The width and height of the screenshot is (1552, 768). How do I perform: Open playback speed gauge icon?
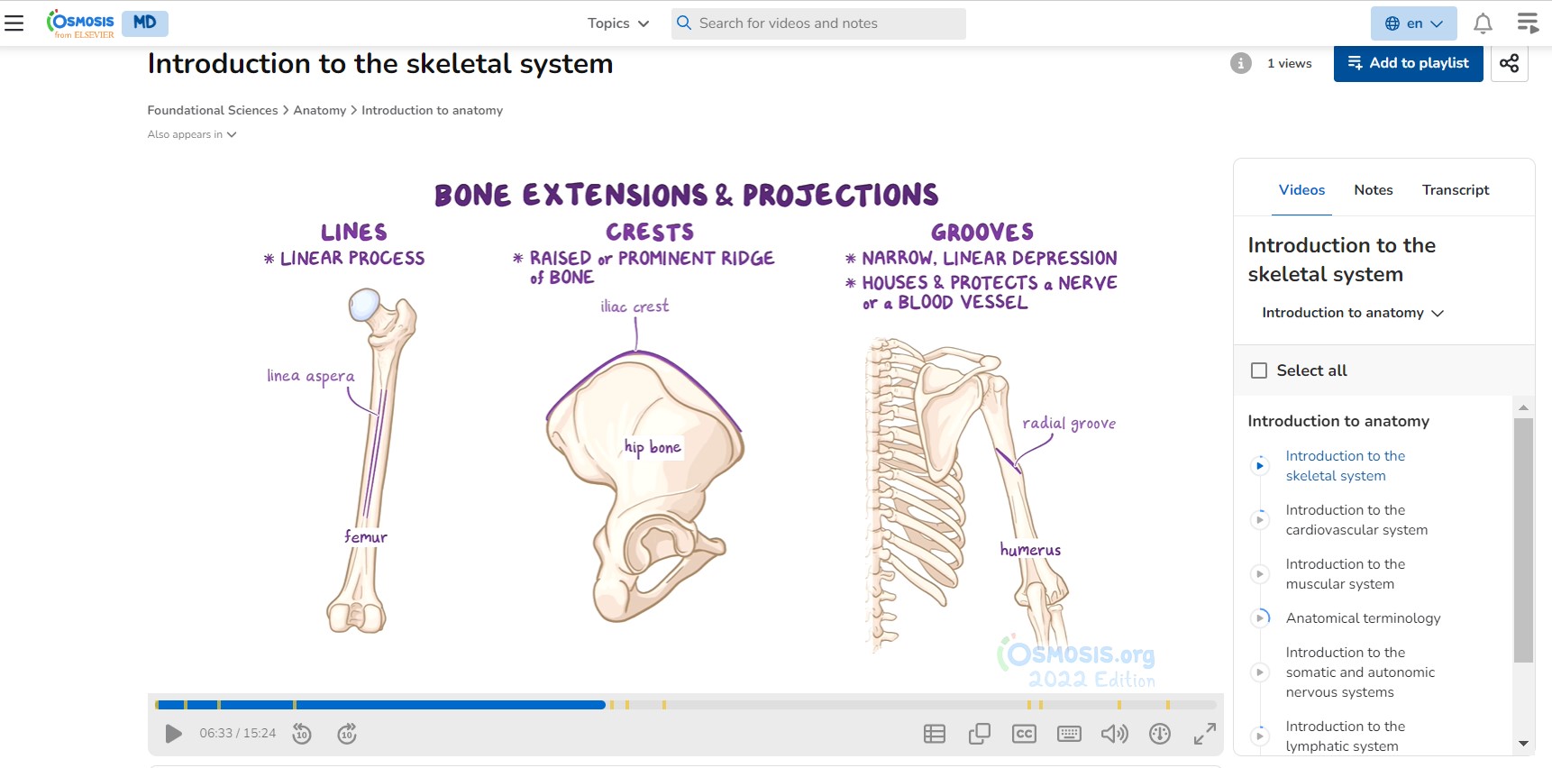(x=1160, y=734)
